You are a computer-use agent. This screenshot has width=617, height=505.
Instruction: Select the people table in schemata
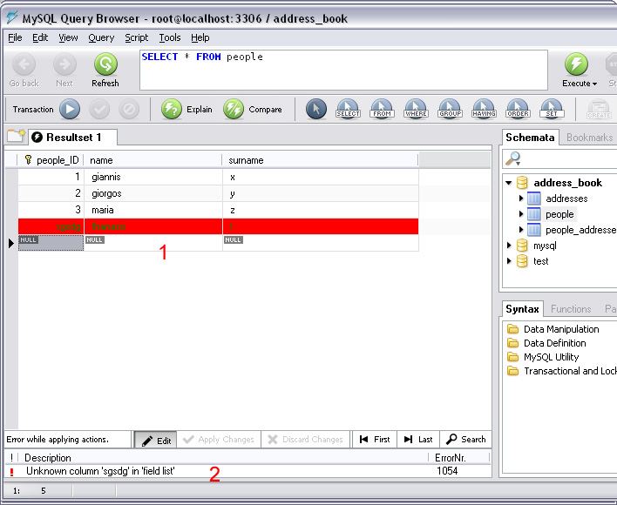point(559,214)
